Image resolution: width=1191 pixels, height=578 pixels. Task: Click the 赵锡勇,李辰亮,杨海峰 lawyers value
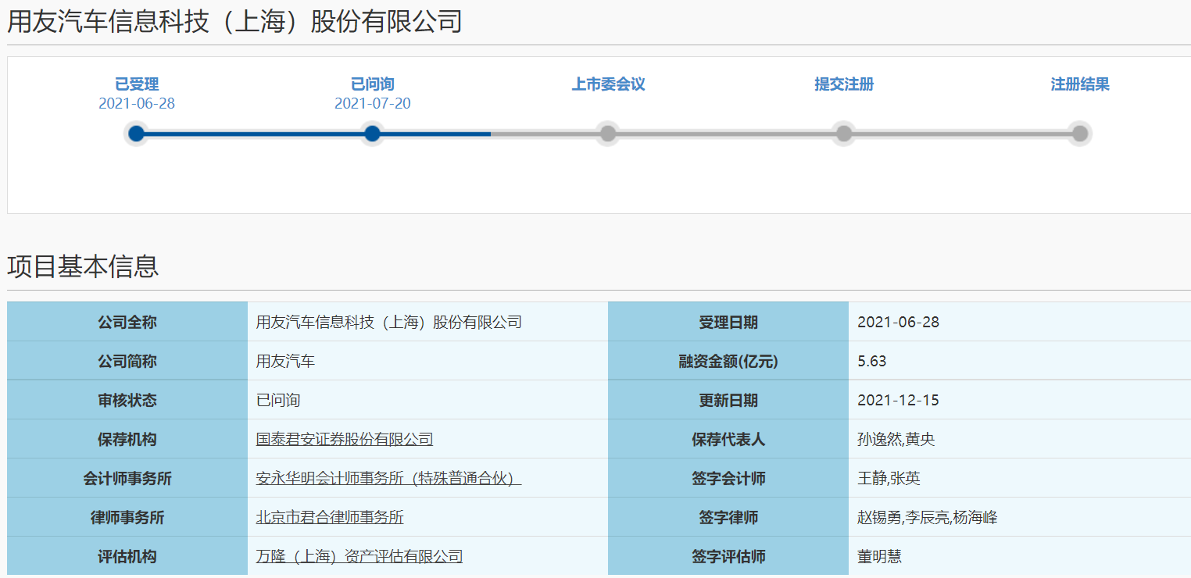click(x=928, y=517)
